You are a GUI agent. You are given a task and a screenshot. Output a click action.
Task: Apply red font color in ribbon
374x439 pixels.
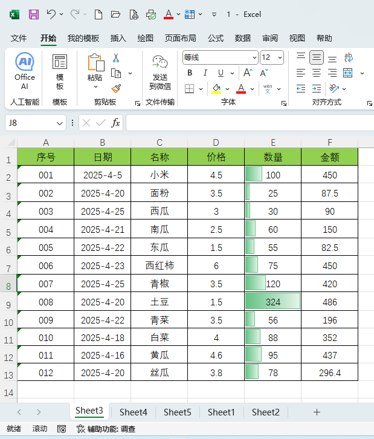point(241,89)
